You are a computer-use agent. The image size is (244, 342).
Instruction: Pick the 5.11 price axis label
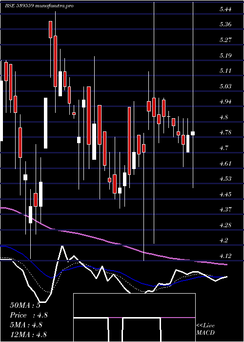click(x=225, y=71)
